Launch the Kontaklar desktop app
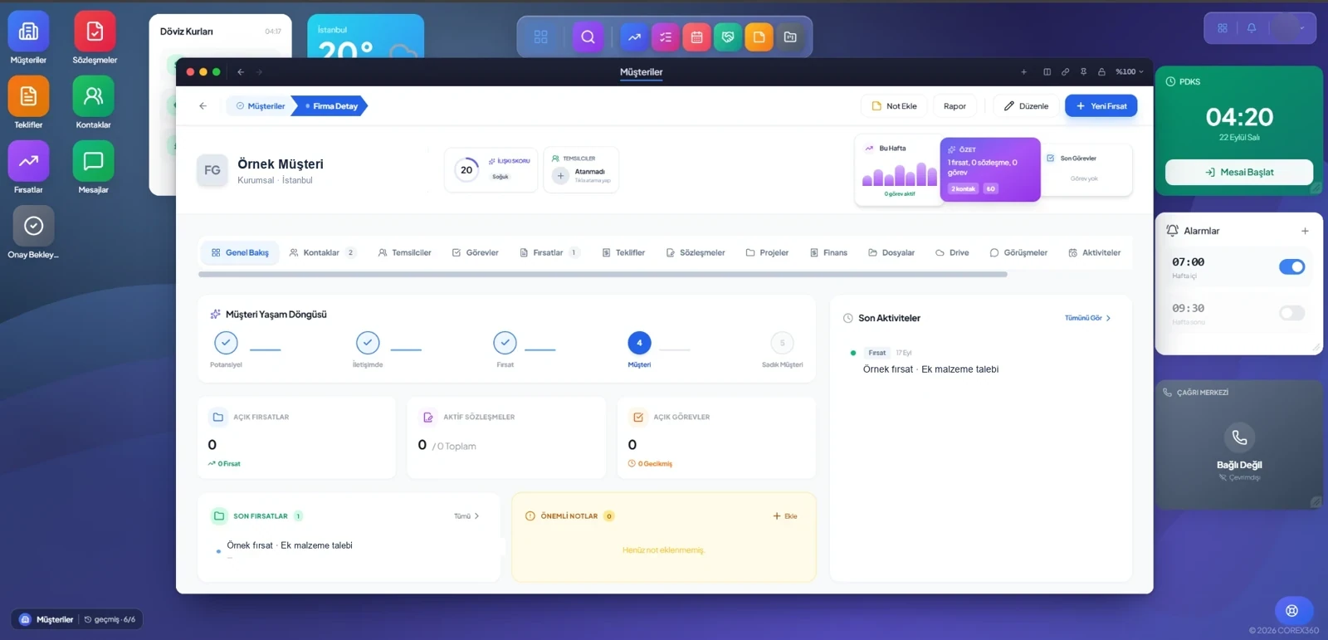Image resolution: width=1328 pixels, height=640 pixels. point(93,96)
